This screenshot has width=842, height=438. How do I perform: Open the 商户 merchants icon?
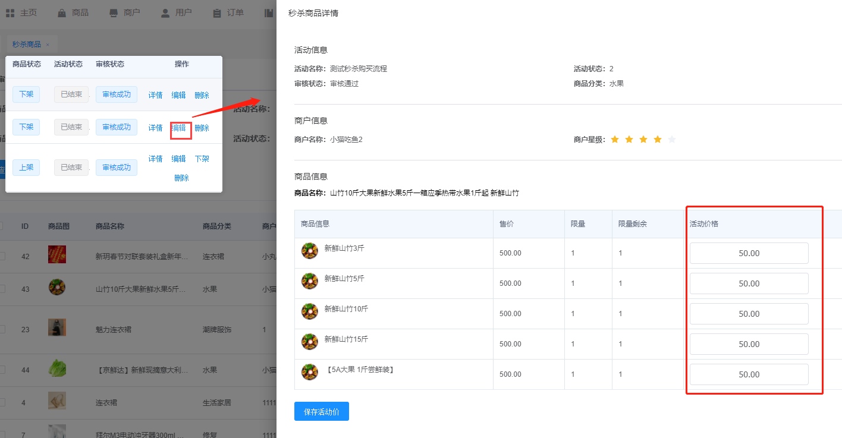[x=112, y=11]
